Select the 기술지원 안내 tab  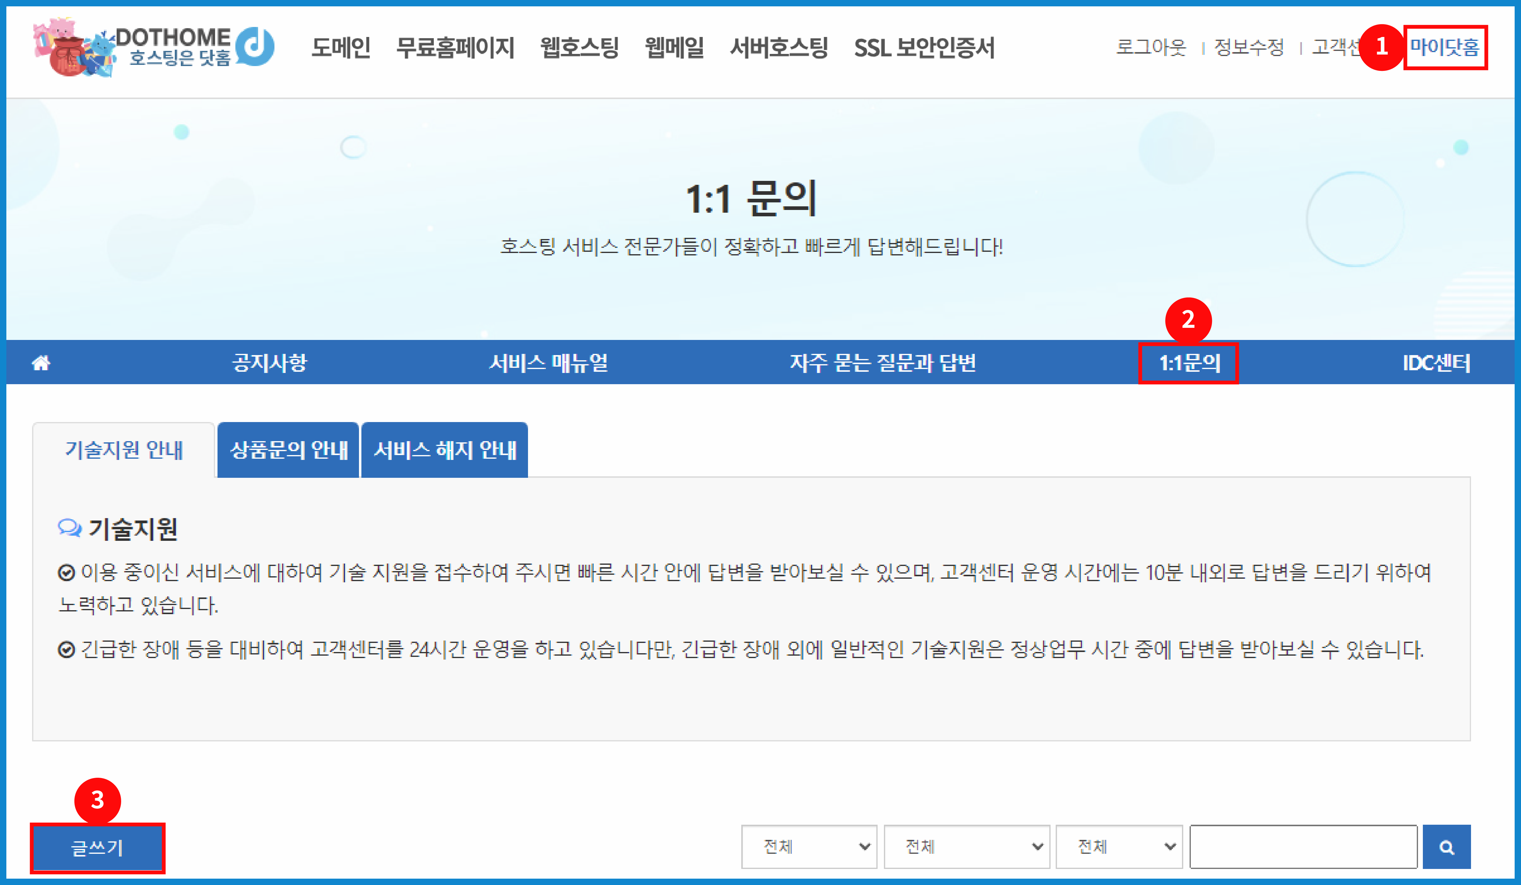point(124,450)
